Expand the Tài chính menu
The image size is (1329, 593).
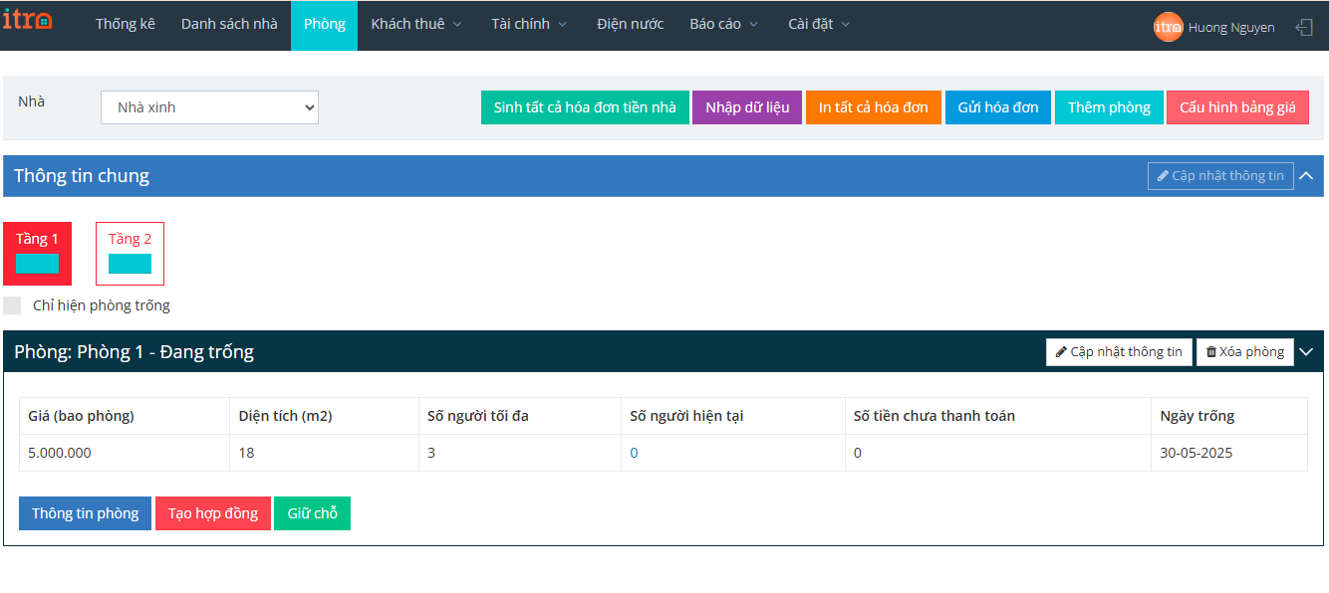[x=528, y=24]
